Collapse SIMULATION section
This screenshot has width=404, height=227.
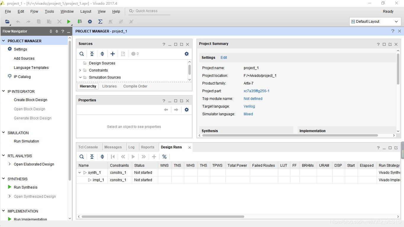pos(4,133)
